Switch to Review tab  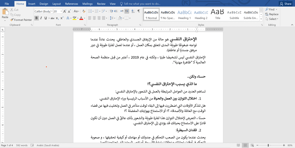click(101, 4)
